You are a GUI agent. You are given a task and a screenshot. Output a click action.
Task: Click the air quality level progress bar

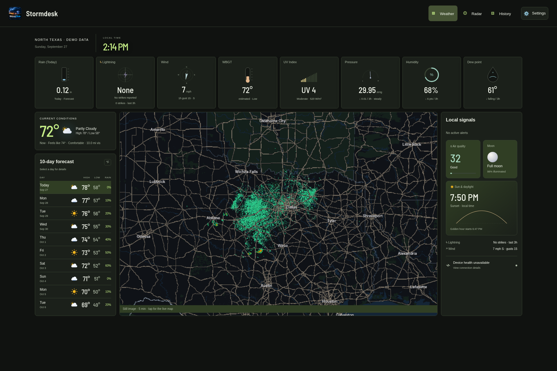pos(463,173)
